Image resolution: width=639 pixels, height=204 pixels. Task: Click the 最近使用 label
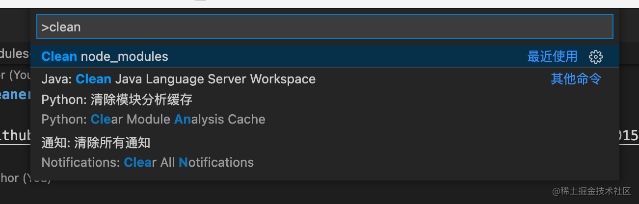point(552,57)
